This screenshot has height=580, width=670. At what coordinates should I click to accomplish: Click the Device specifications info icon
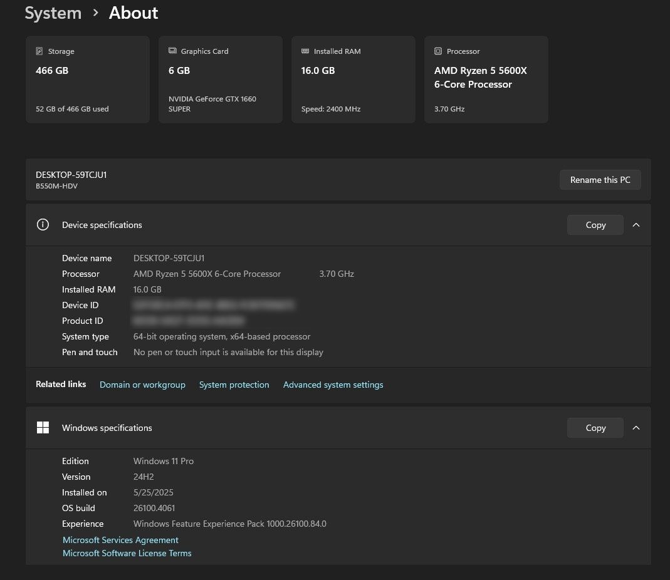point(43,225)
